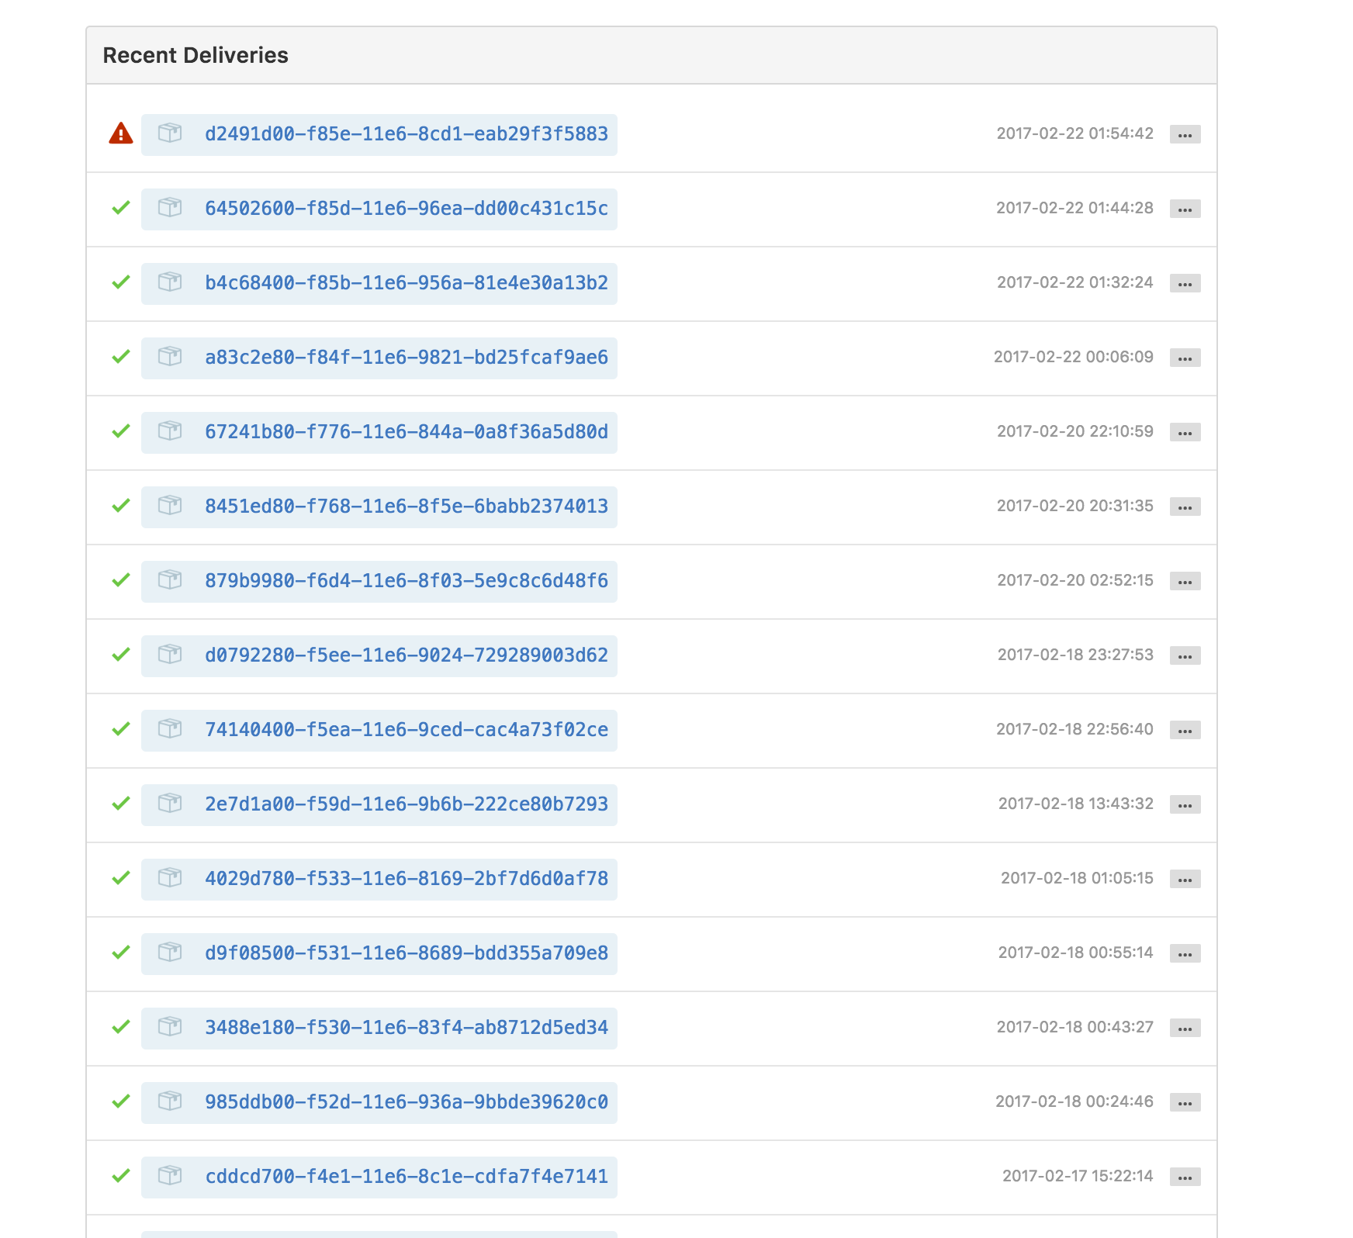The height and width of the screenshot is (1238, 1353).
Task: Expand details for delivery 74140400
Action: [1185, 730]
